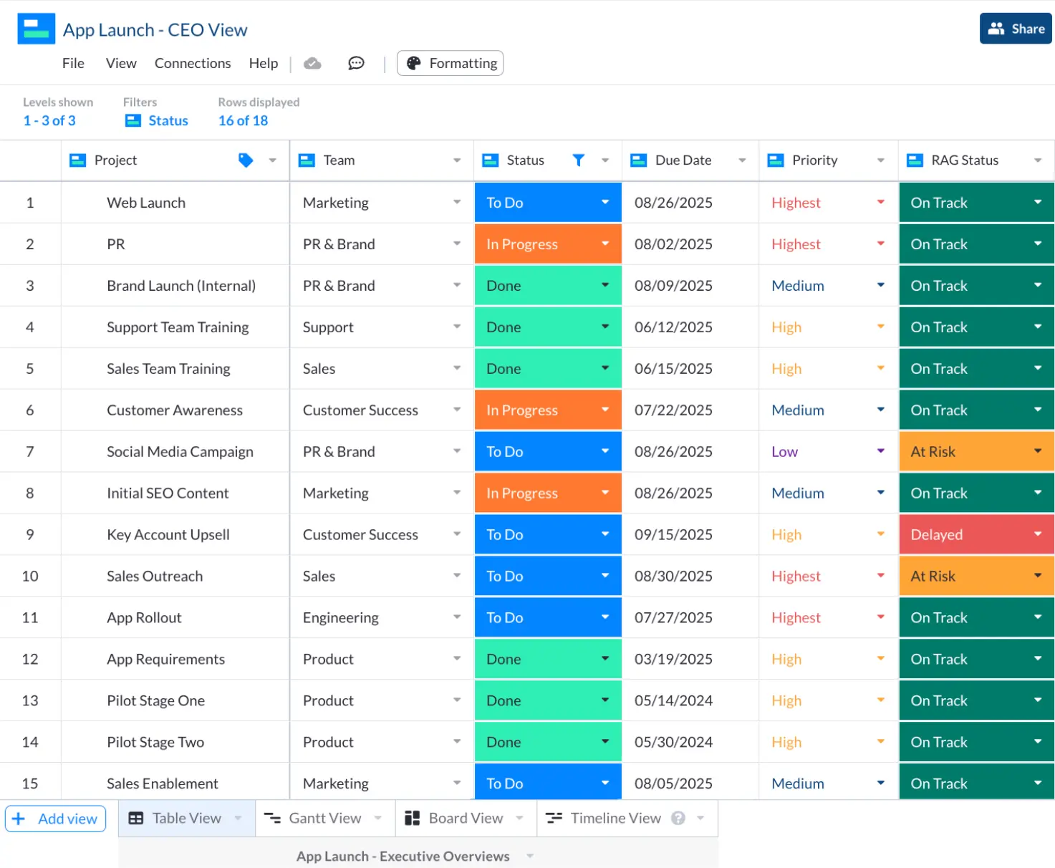This screenshot has height=868, width=1055.
Task: Expand App Launch - Executive Overviews dropdown
Action: coord(530,856)
